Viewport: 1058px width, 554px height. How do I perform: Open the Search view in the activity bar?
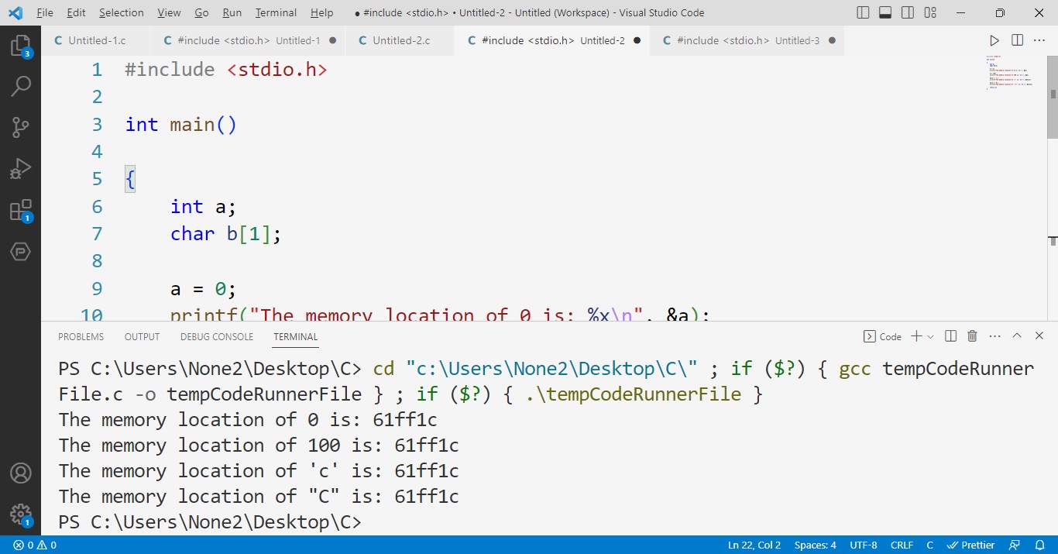pyautogui.click(x=20, y=86)
